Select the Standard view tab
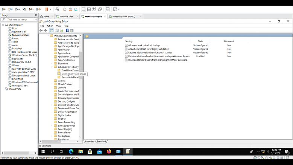This screenshot has height=165, width=293. [x=101, y=142]
